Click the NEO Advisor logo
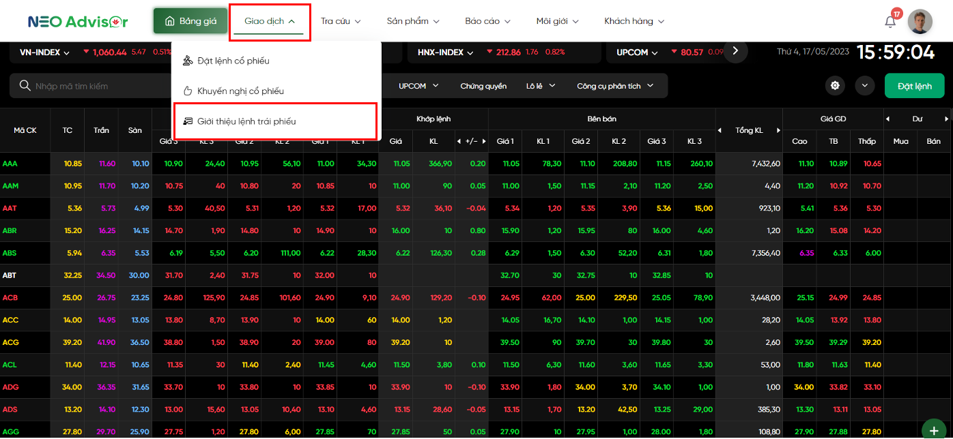The height and width of the screenshot is (439, 953). click(78, 21)
